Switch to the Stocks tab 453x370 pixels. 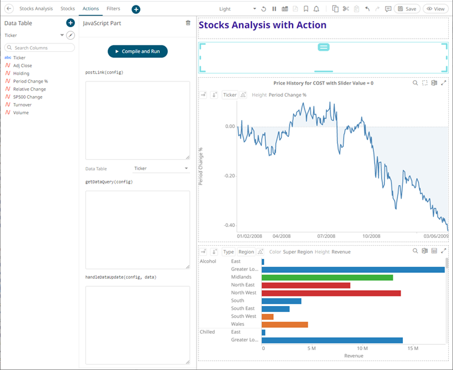tap(68, 9)
